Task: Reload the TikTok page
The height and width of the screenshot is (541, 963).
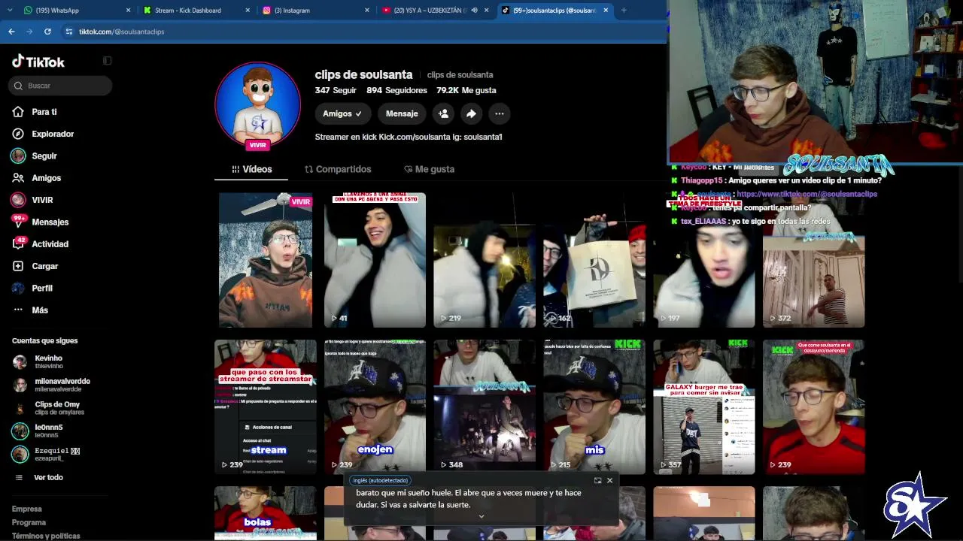Action: 47,32
